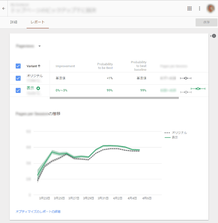Click the 0%～3% improvement value
Viewport: 218px width, 223px height.
click(61, 90)
